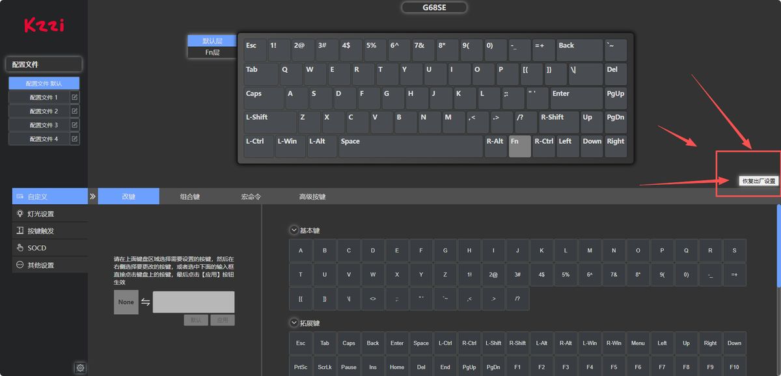This screenshot has height=376, width=781.
Task: Select the 改键 remap tab
Action: coord(129,196)
